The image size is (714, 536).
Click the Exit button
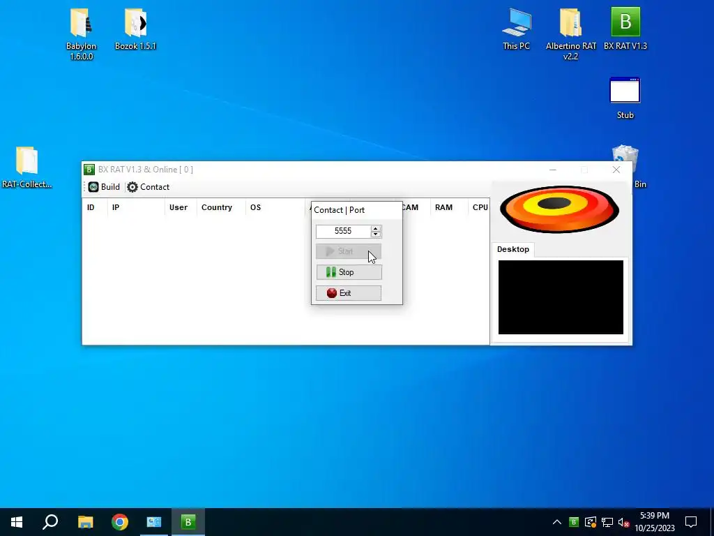(349, 293)
